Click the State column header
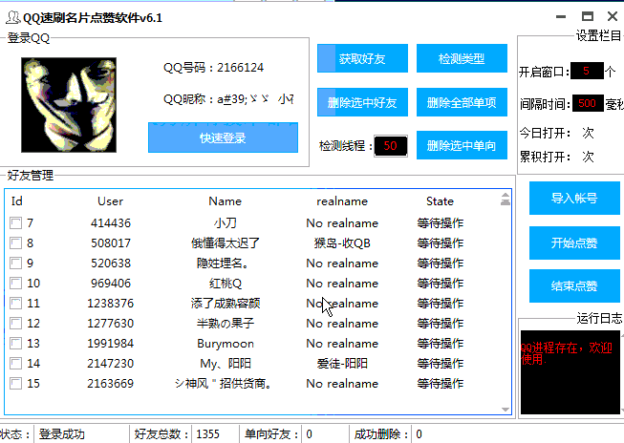Viewport: 624px width, 443px height. pos(440,201)
